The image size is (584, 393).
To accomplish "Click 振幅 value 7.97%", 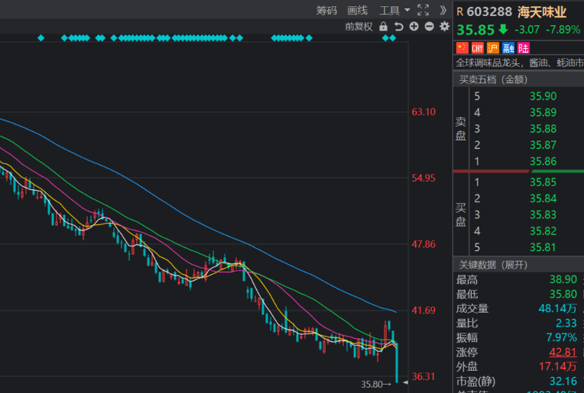I will point(561,337).
